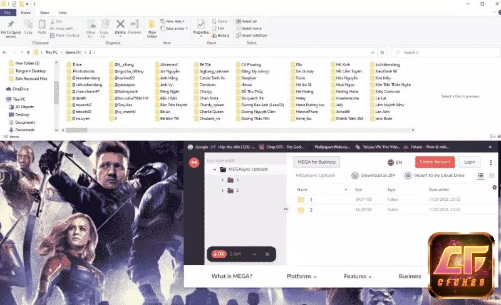Select Downloads in navigation pane
The height and width of the screenshot is (305, 501).
(x=22, y=130)
